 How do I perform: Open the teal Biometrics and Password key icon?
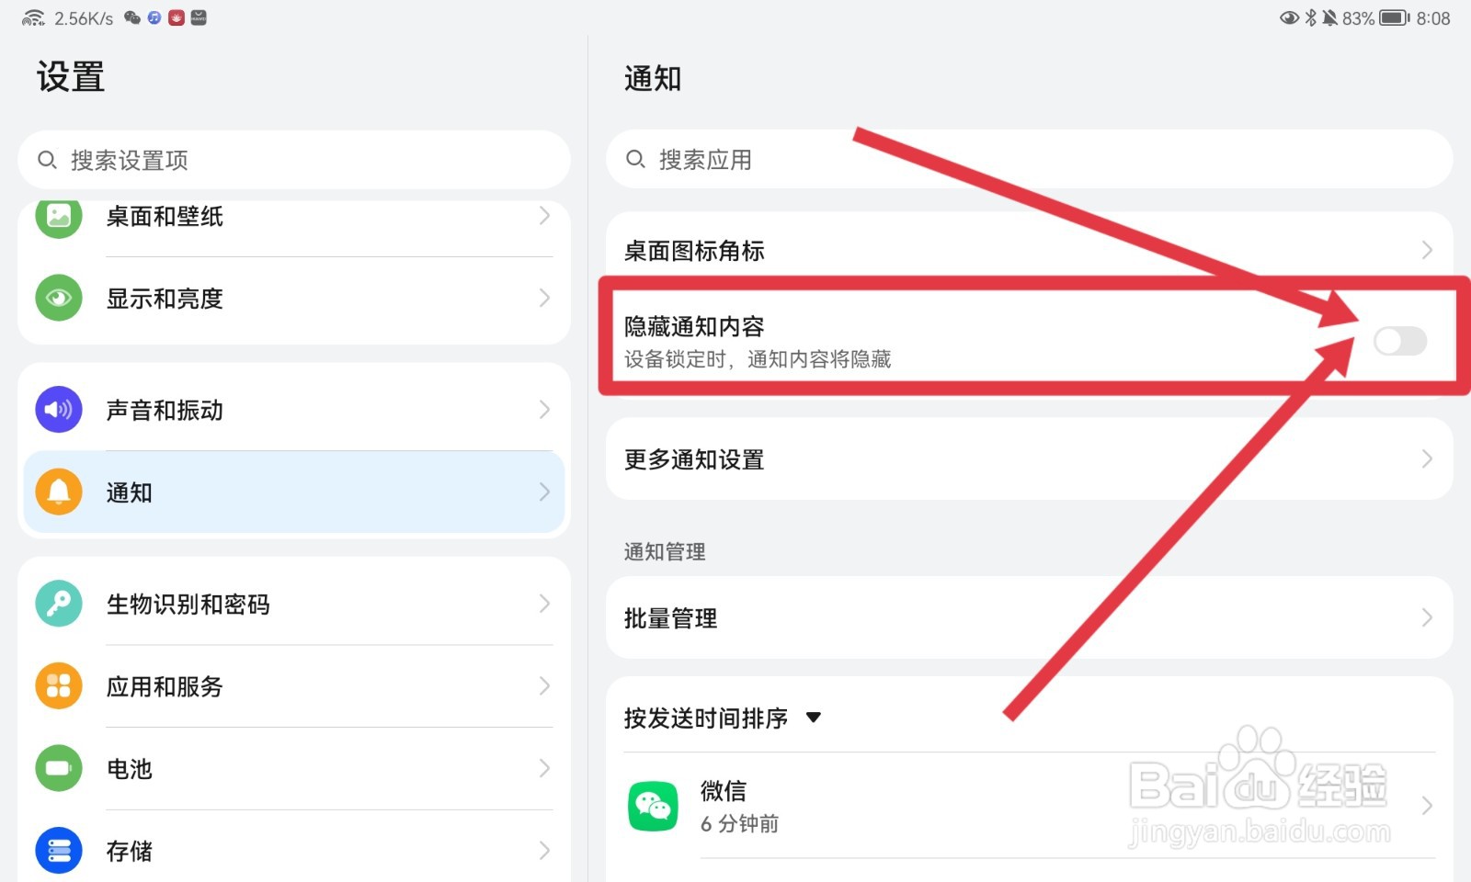(x=59, y=604)
